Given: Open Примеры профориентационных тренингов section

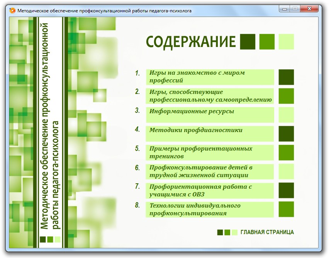Looking at the screenshot, I should point(210,152).
